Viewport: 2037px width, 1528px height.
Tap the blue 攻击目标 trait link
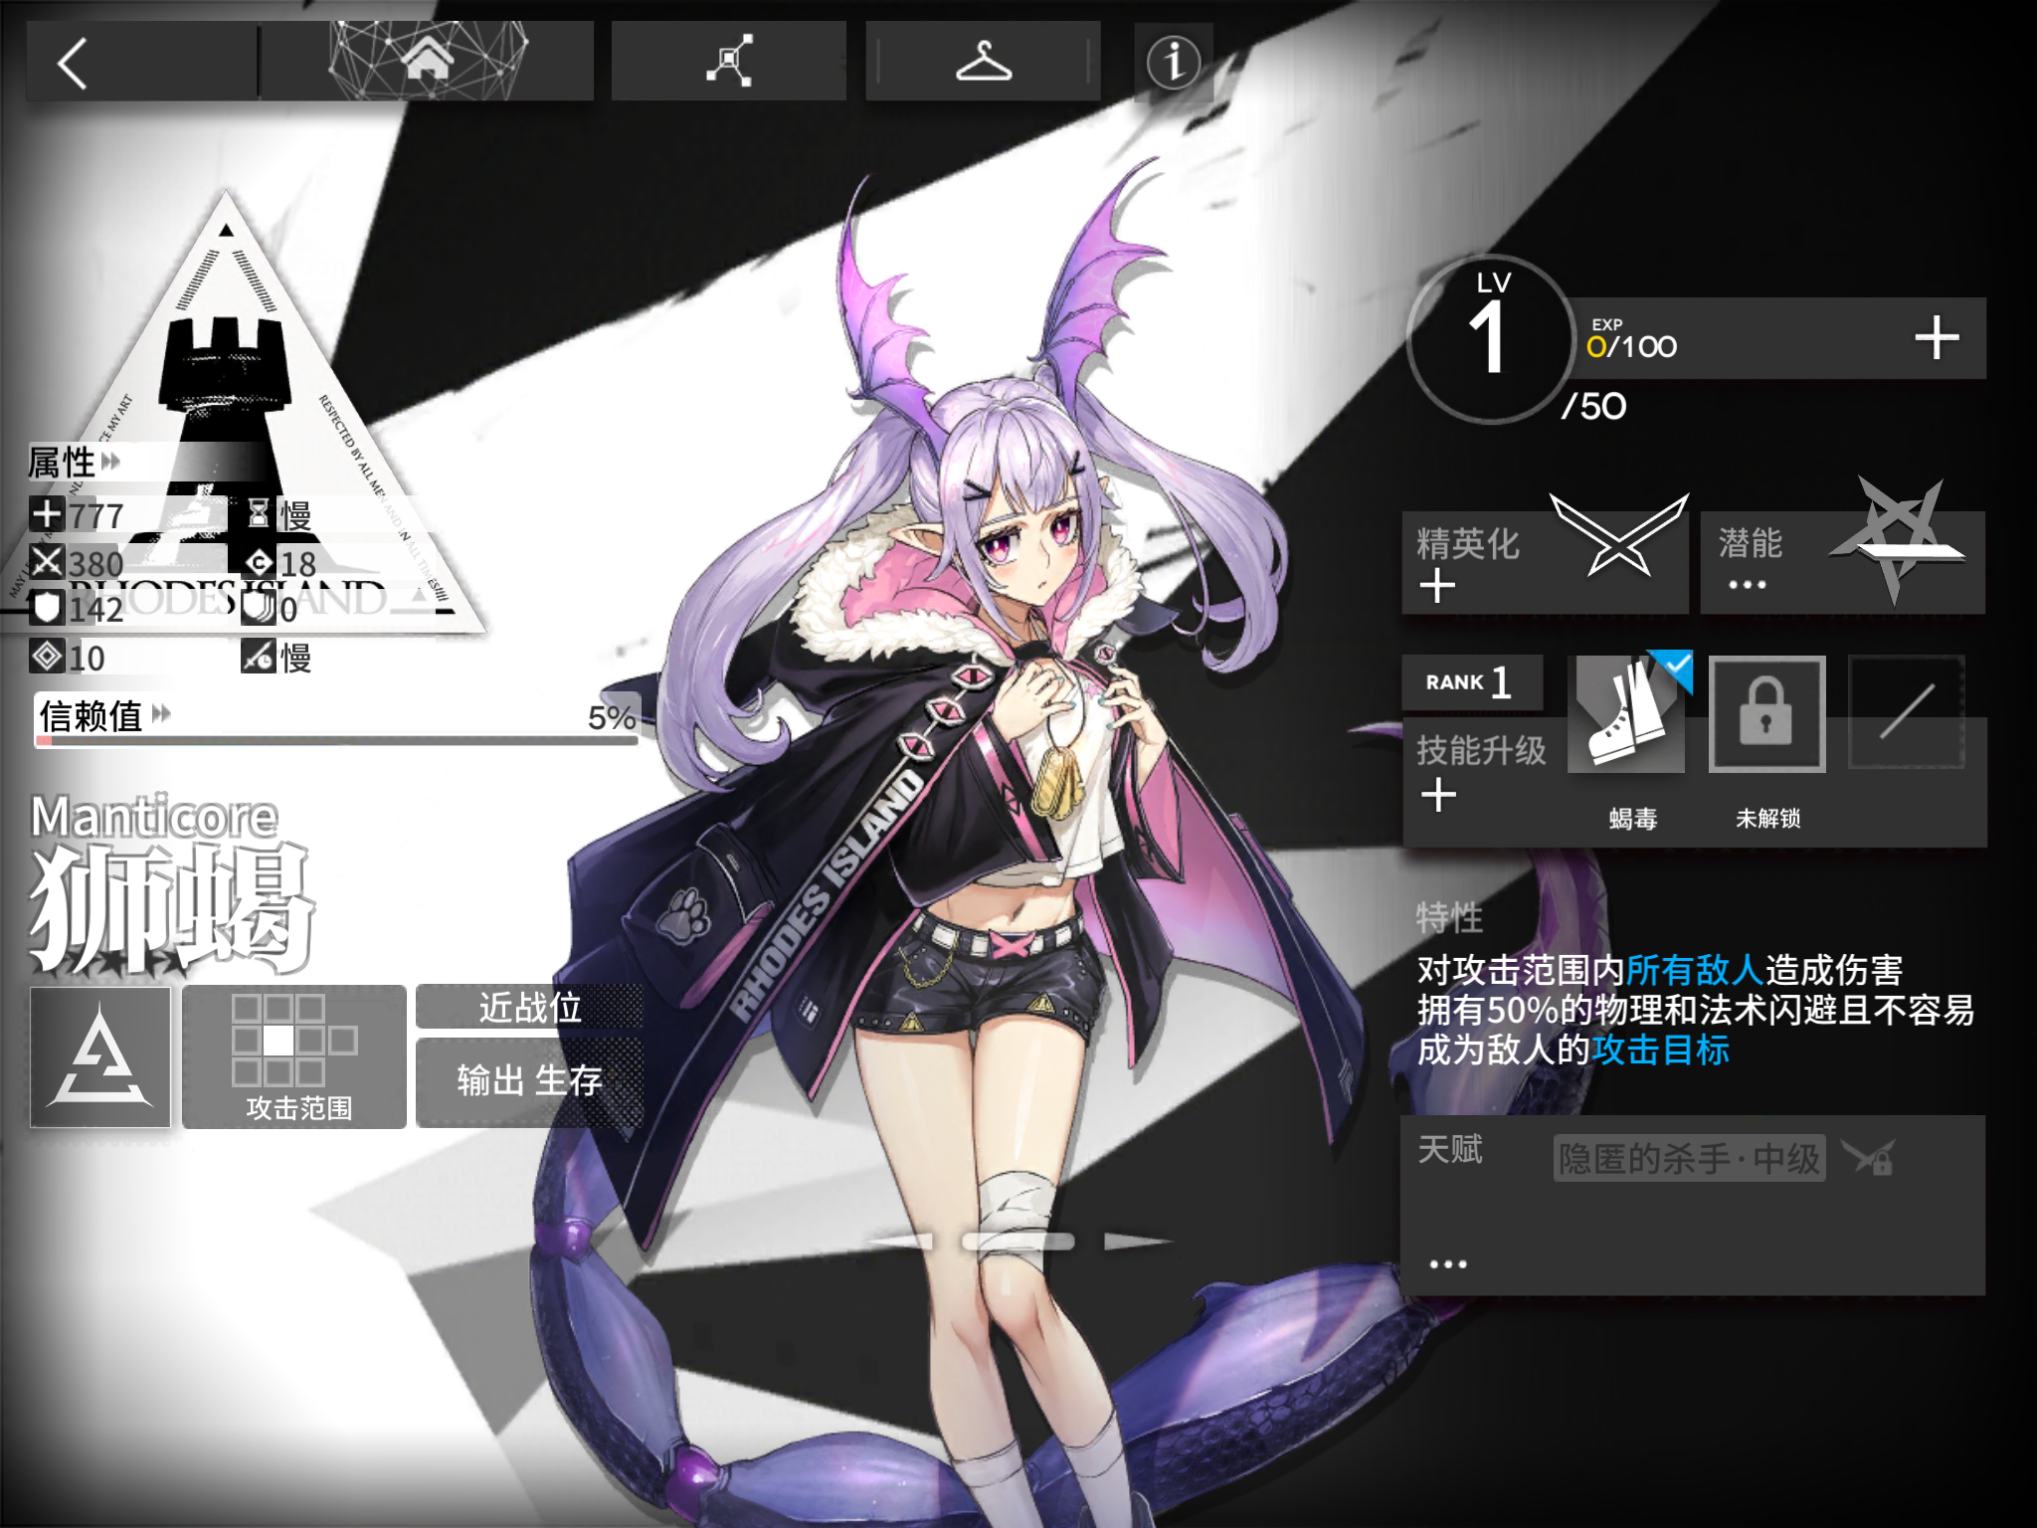[x=1661, y=1050]
